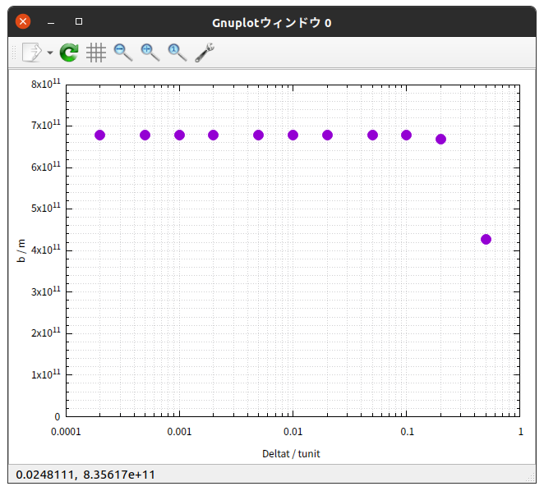Click the leftmost purple data point
Viewport: 544px width, 491px height.
(100, 135)
